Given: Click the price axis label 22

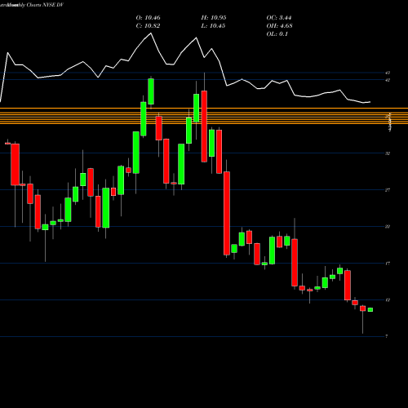Looking at the screenshot, I should tap(388, 227).
